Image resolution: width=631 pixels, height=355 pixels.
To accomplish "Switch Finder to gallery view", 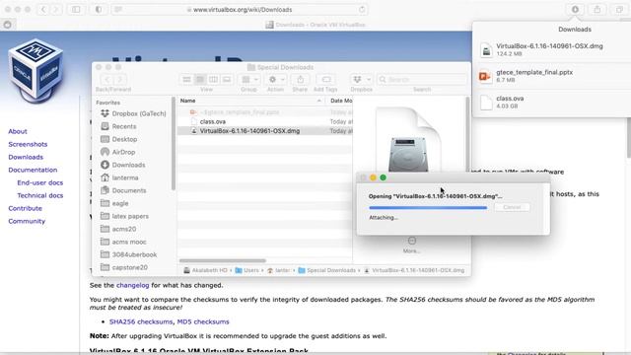I will pos(227,79).
